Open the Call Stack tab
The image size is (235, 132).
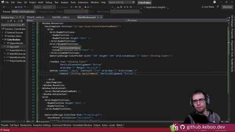(x=14, y=125)
